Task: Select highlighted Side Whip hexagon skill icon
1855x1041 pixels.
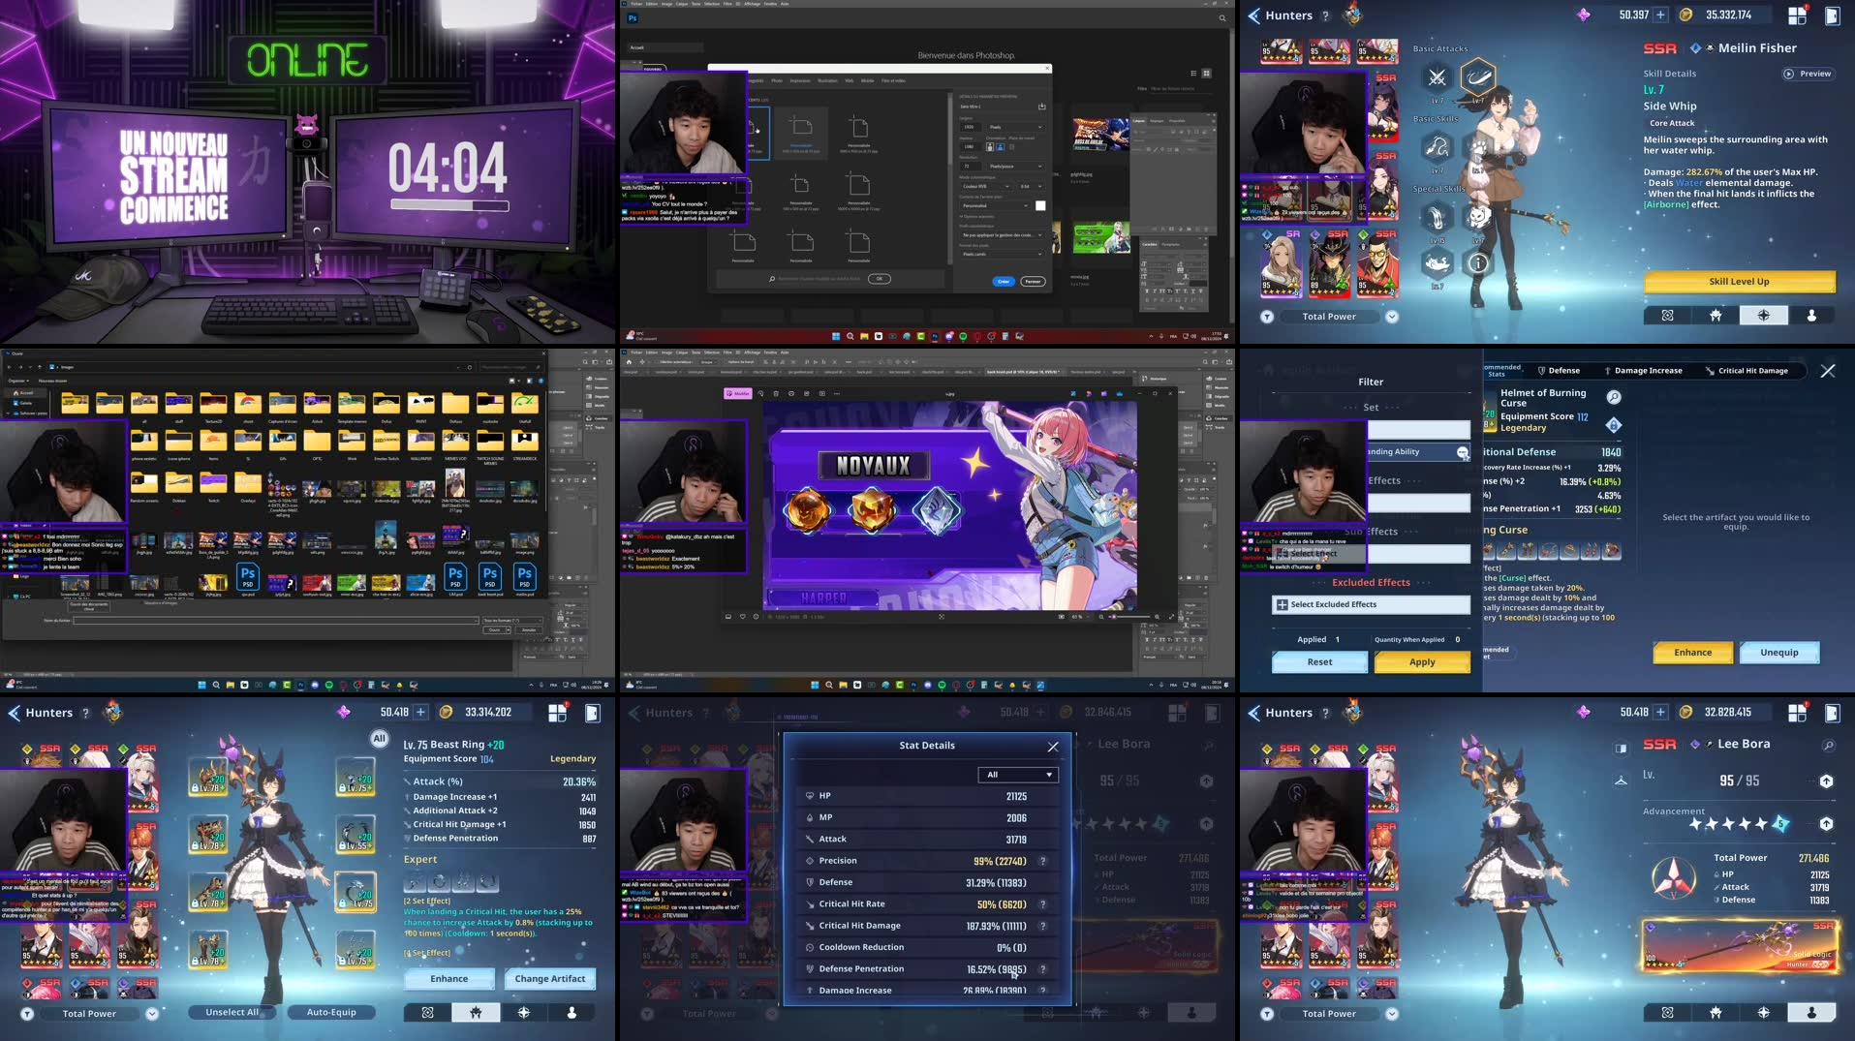Action: (x=1477, y=77)
